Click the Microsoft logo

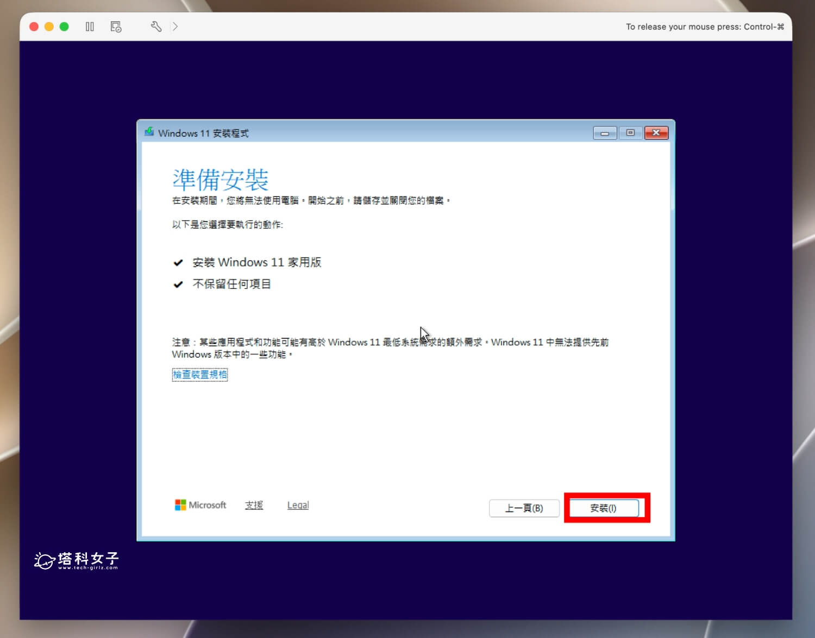[x=200, y=505]
